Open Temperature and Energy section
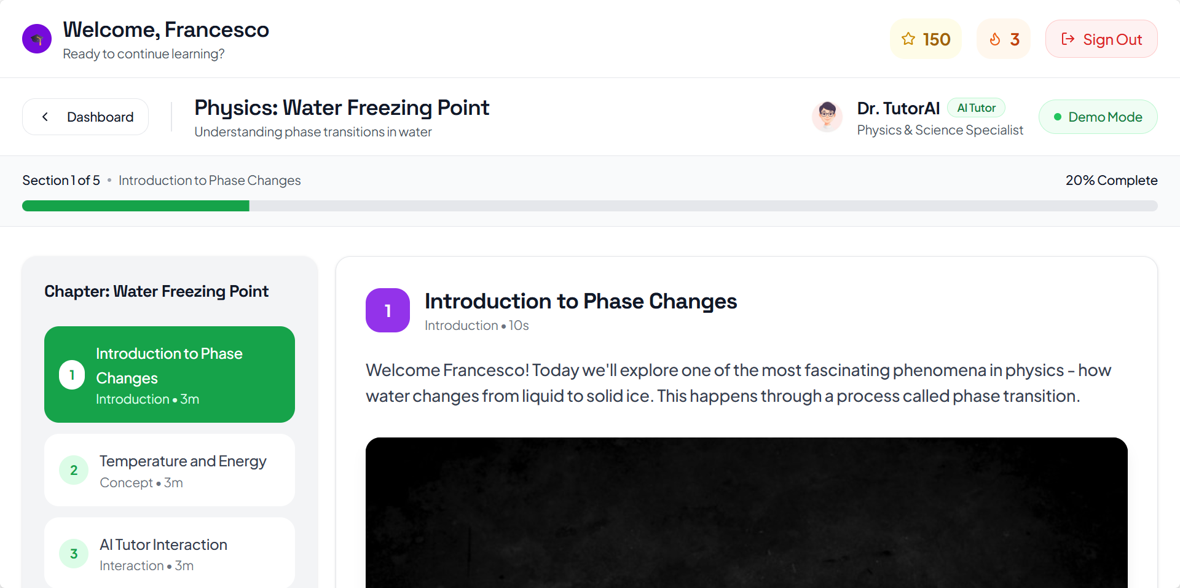 pyautogui.click(x=183, y=471)
